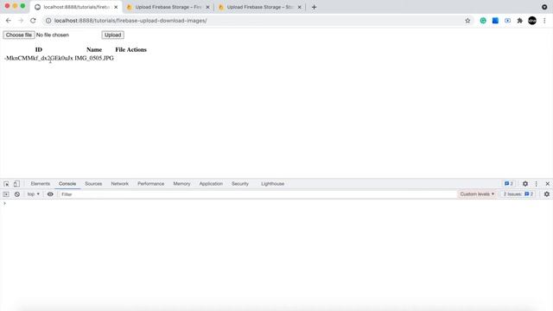Screen dimensions: 553x311
Task: Bookmark this page with the star icon
Action: 467,21
